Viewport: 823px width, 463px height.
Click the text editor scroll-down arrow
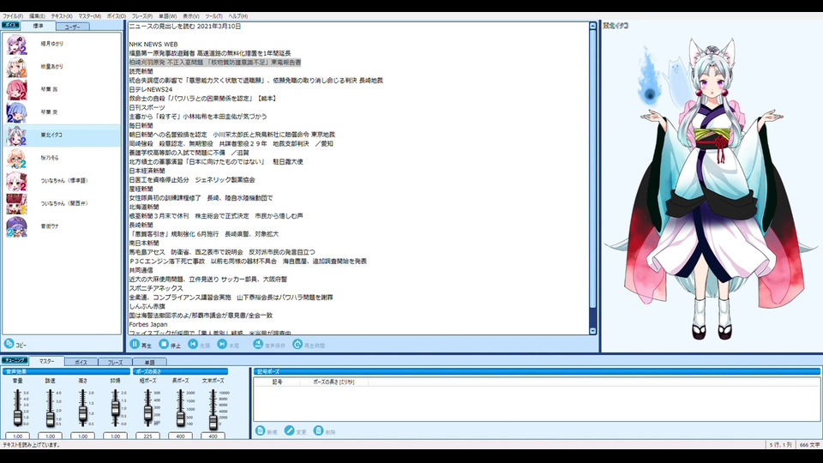[x=592, y=331]
